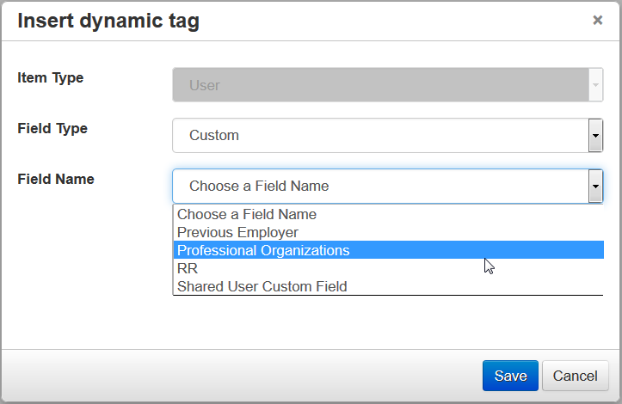The width and height of the screenshot is (622, 404).
Task: Select Shared User Custom Field option
Action: [262, 286]
